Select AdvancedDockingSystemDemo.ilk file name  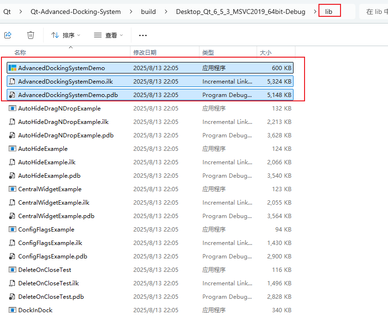[66, 81]
